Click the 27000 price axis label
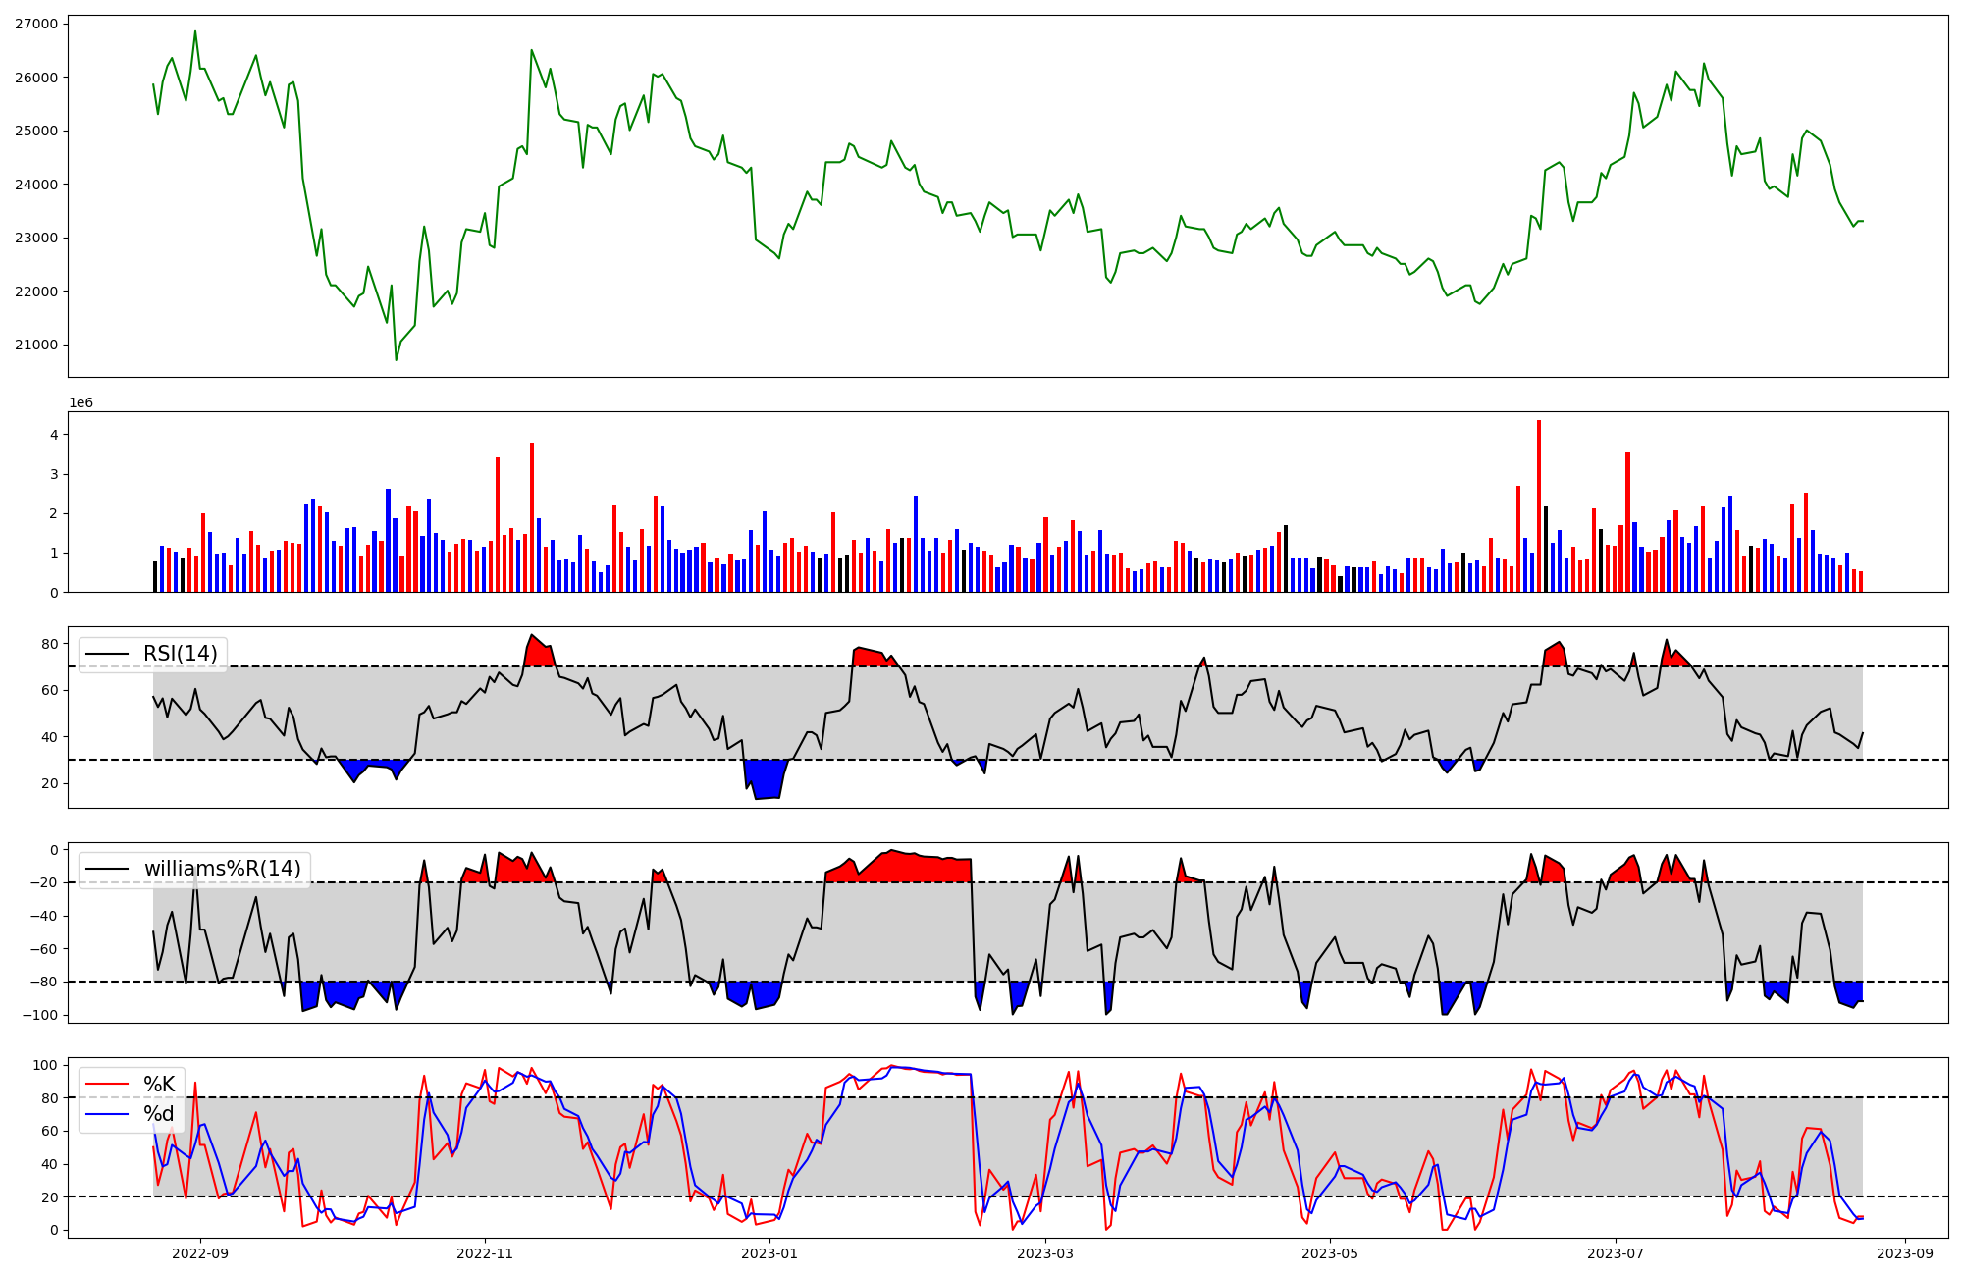Screen dimensions: 1963x1276 (x=35, y=24)
